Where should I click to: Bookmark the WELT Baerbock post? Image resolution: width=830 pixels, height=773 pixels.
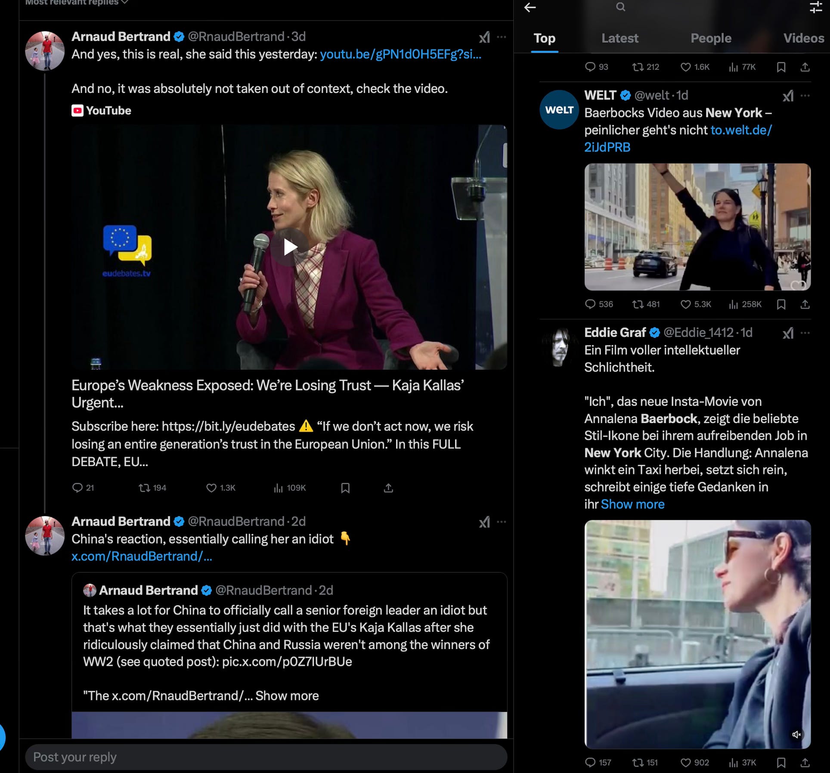click(x=781, y=305)
